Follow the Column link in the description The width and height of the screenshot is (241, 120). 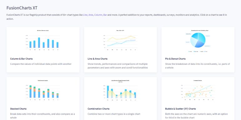(x=98, y=15)
